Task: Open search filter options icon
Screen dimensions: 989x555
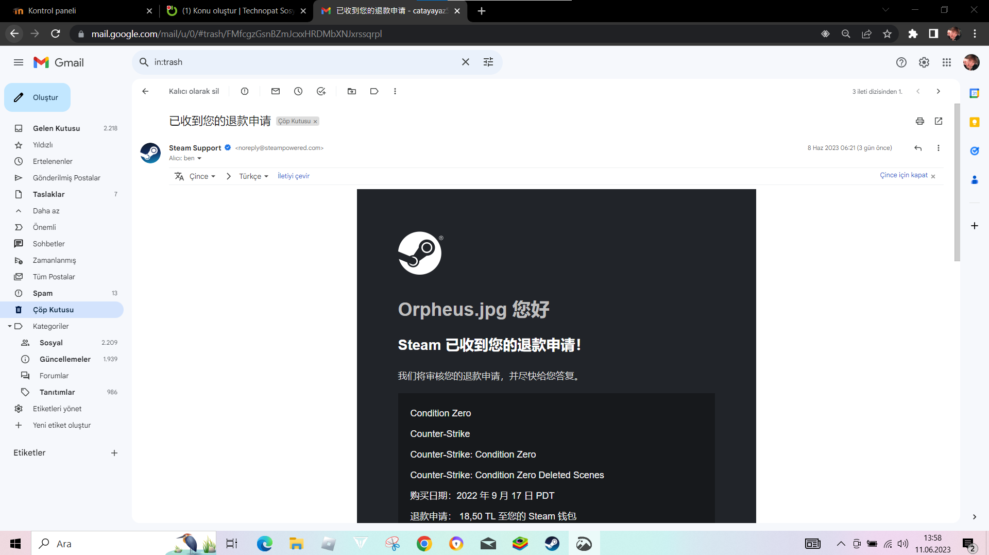Action: point(488,62)
